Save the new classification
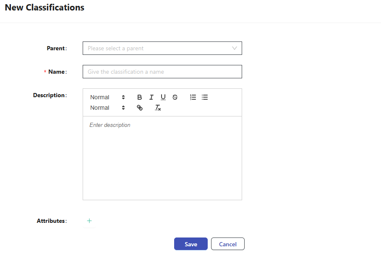This screenshot has width=381, height=253. coord(191,244)
